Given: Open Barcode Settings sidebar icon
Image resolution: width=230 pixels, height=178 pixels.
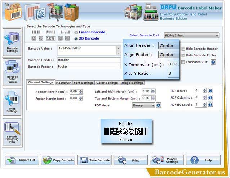Looking at the screenshot, I should [x=12, y=42].
